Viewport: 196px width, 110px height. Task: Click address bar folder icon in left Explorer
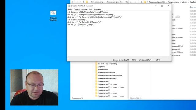(x=87, y=2)
